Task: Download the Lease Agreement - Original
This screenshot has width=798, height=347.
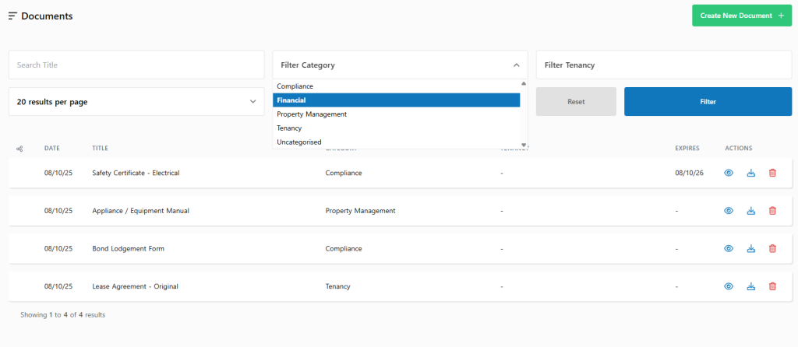Action: pyautogui.click(x=751, y=286)
